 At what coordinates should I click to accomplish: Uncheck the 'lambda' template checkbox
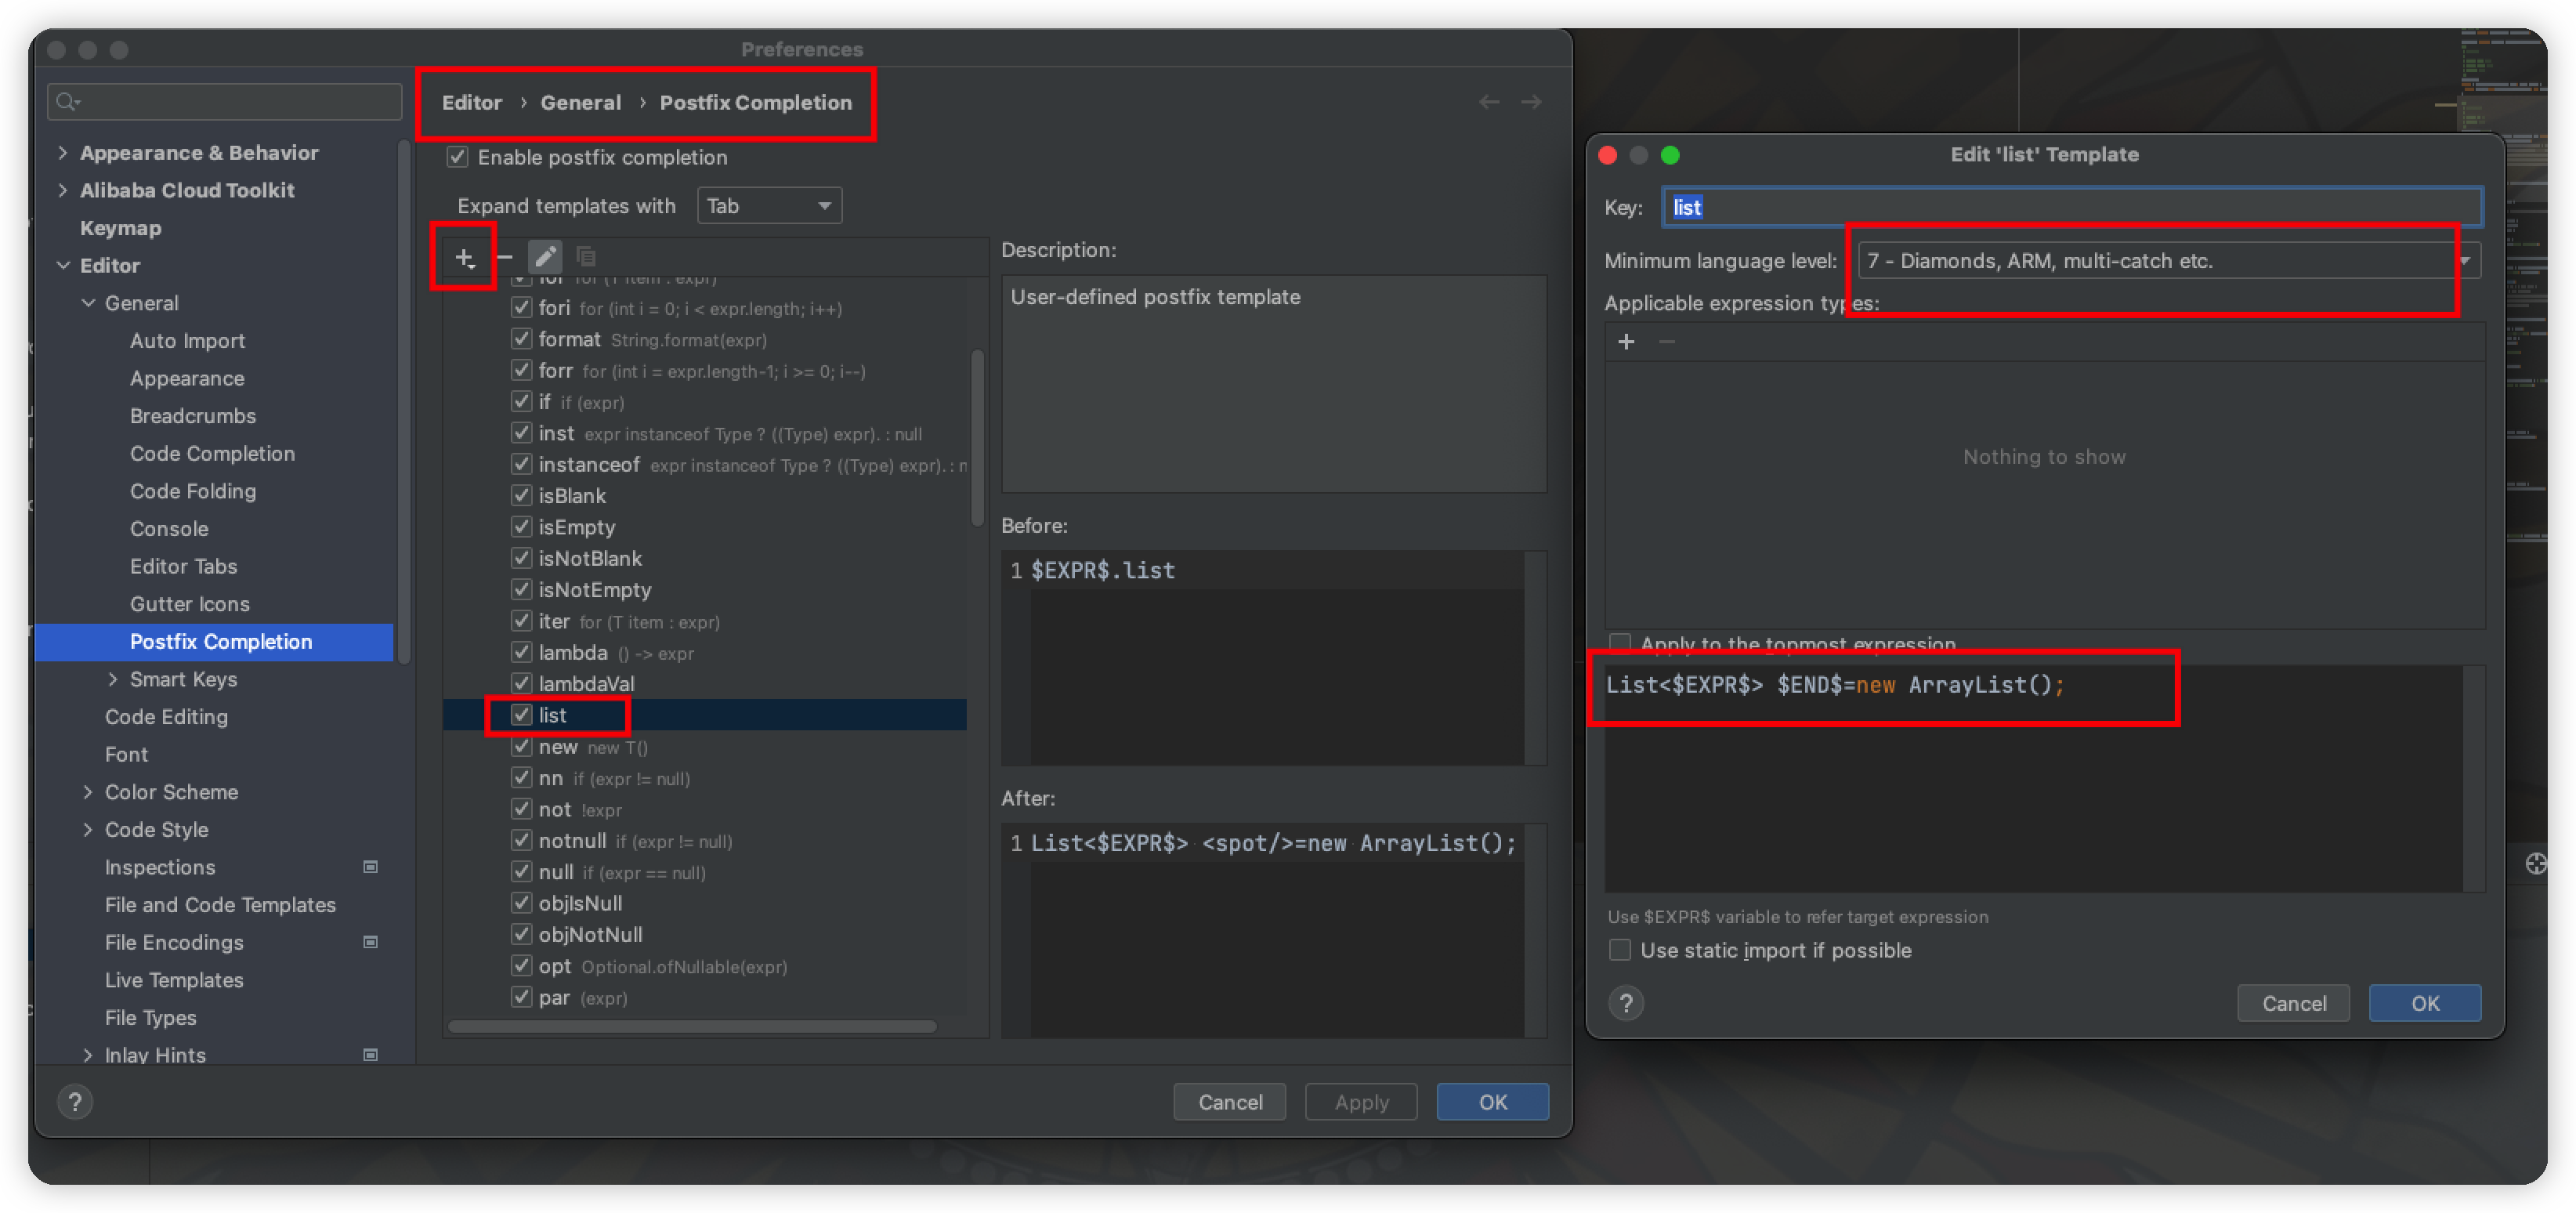point(521,652)
